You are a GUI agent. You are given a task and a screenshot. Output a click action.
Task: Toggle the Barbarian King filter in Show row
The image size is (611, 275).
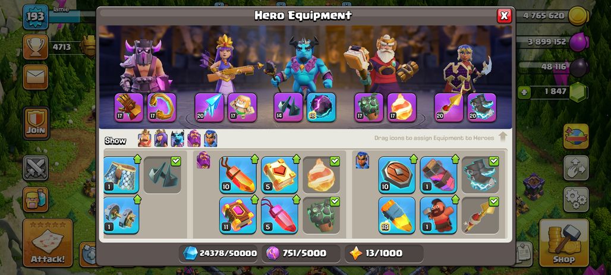click(144, 138)
